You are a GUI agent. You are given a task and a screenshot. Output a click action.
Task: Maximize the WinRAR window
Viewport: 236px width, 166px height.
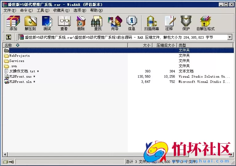click(226, 5)
